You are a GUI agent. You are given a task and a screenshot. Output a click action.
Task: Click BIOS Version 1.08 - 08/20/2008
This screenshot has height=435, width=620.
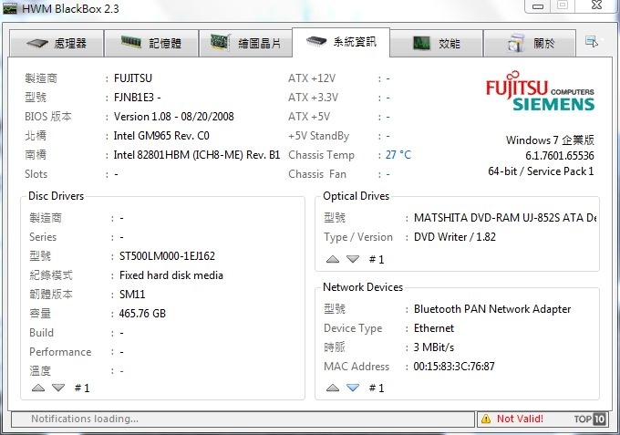(x=173, y=117)
